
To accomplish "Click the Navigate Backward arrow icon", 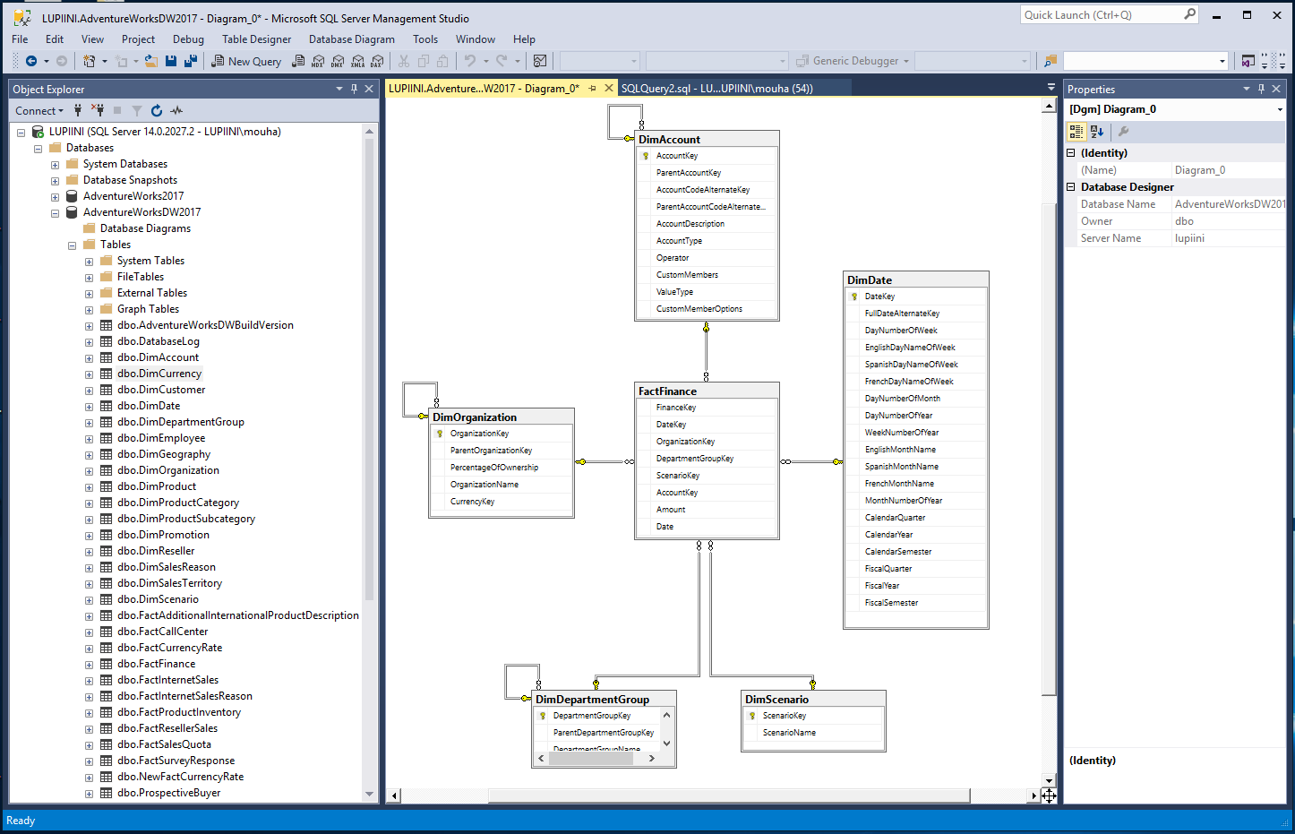I will tap(31, 61).
